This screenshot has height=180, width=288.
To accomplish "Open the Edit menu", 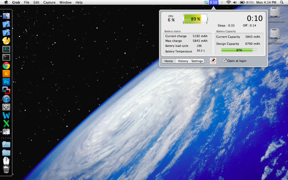I will pos(36,3).
